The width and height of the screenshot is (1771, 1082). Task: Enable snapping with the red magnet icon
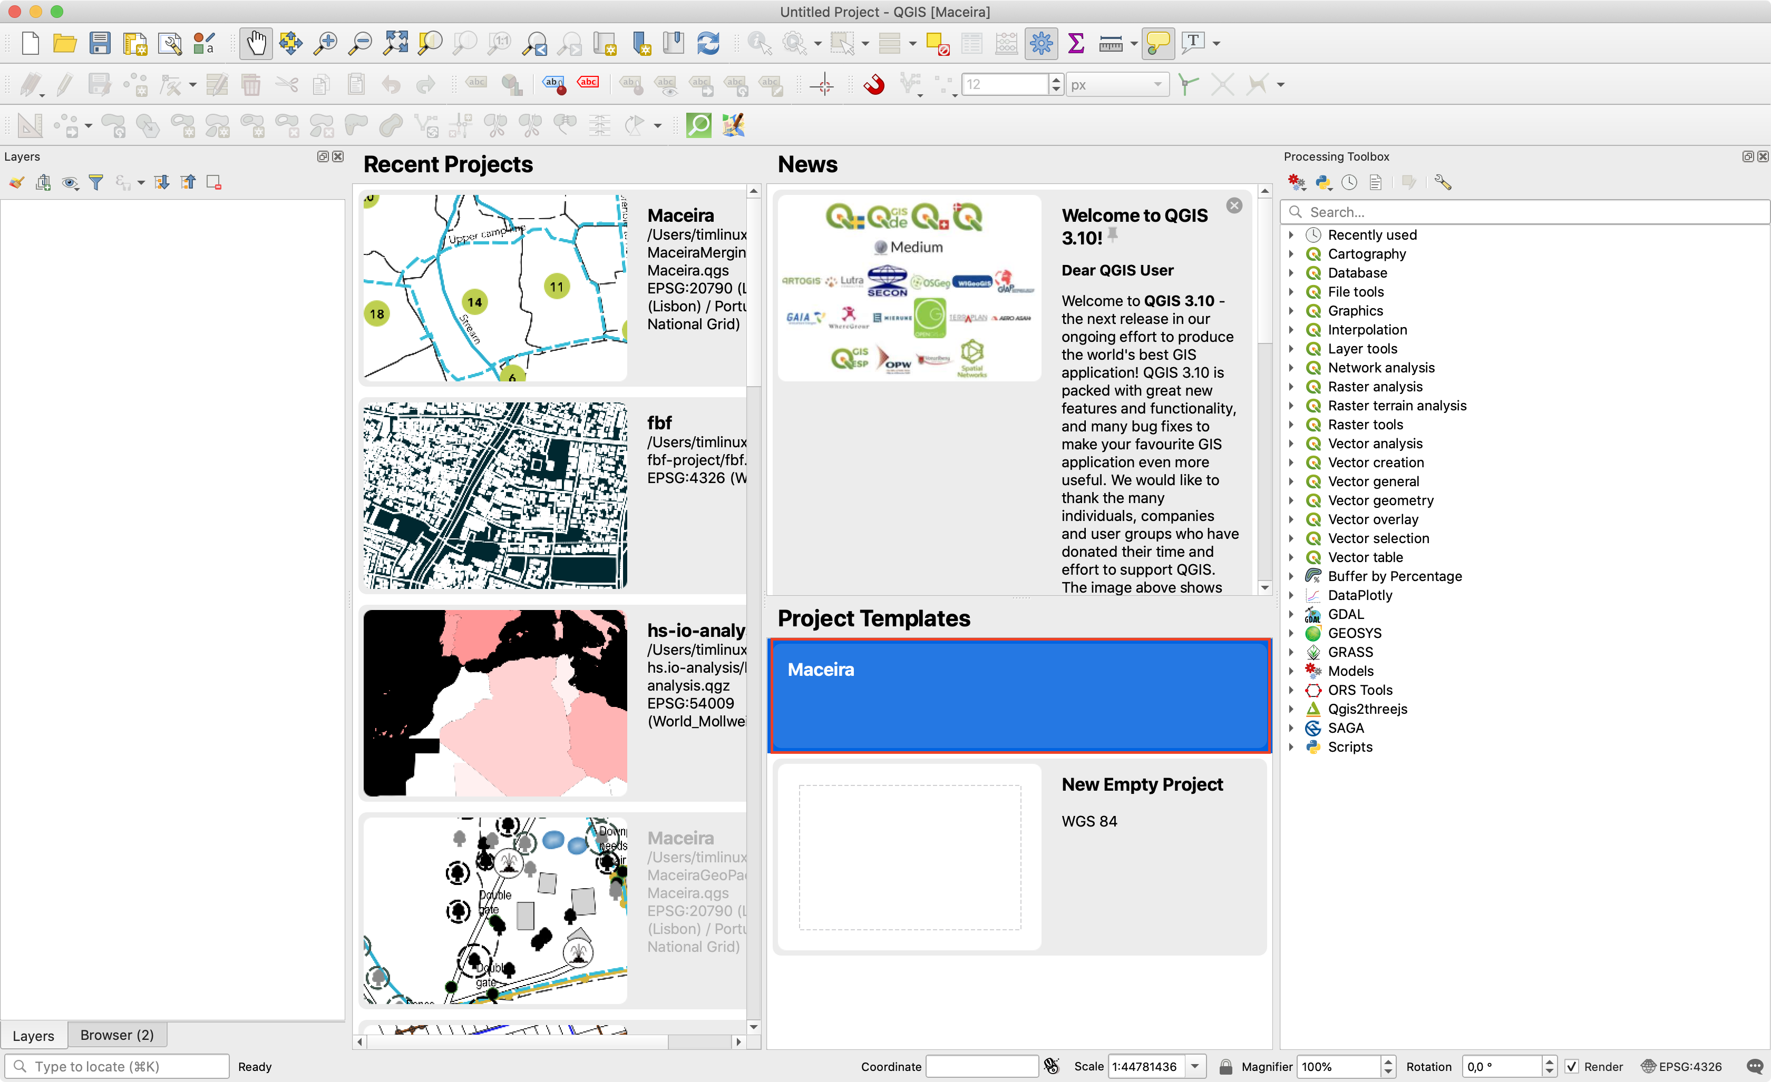tap(874, 85)
